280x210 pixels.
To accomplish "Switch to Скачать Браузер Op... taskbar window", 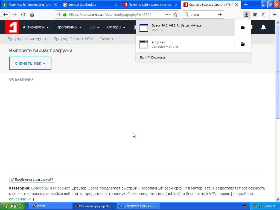I will (x=94, y=206).
